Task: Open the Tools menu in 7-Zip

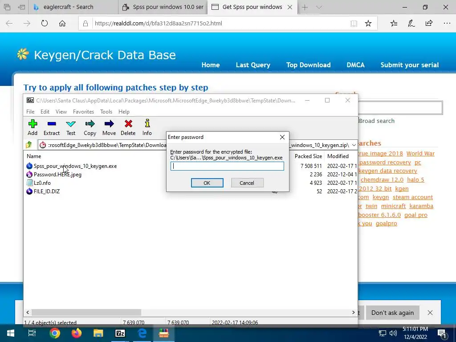Action: (106, 112)
